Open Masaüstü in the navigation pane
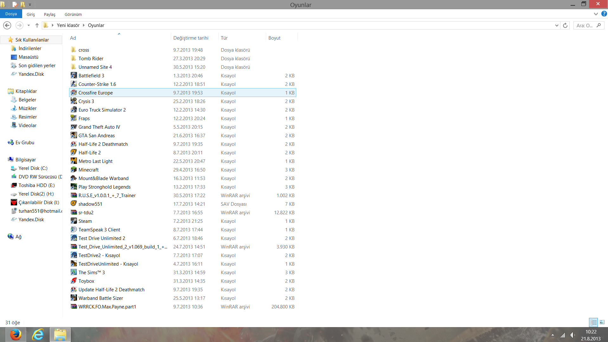This screenshot has width=608, height=342. pyautogui.click(x=29, y=57)
